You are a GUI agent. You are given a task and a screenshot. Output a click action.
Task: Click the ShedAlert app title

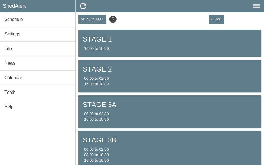tap(14, 6)
